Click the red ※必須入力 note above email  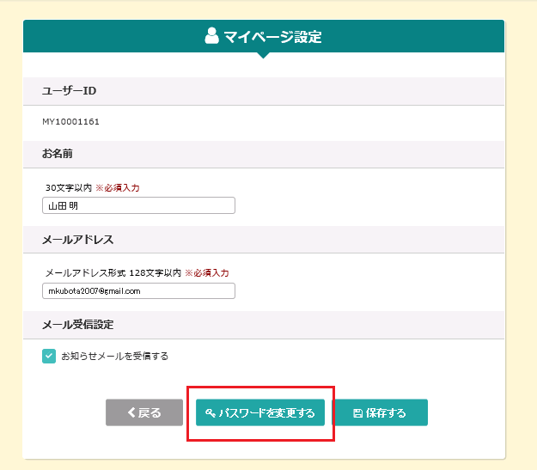coord(207,273)
